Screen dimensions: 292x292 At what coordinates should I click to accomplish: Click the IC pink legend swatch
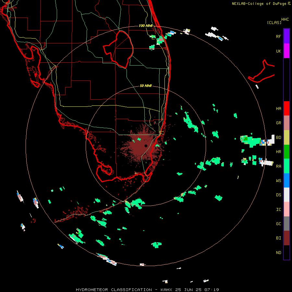(x=286, y=209)
